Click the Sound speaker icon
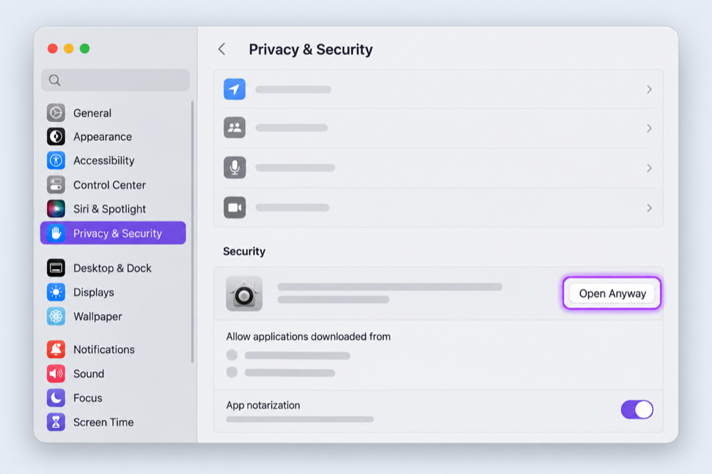This screenshot has width=712, height=474. click(56, 373)
